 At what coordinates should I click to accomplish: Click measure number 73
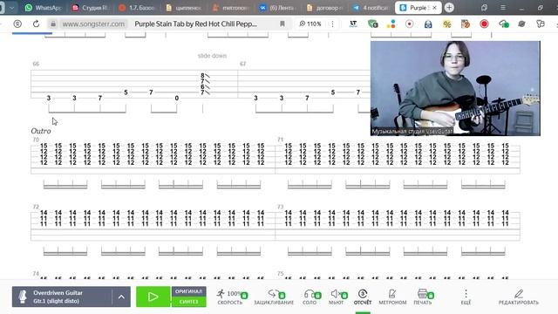(281, 207)
